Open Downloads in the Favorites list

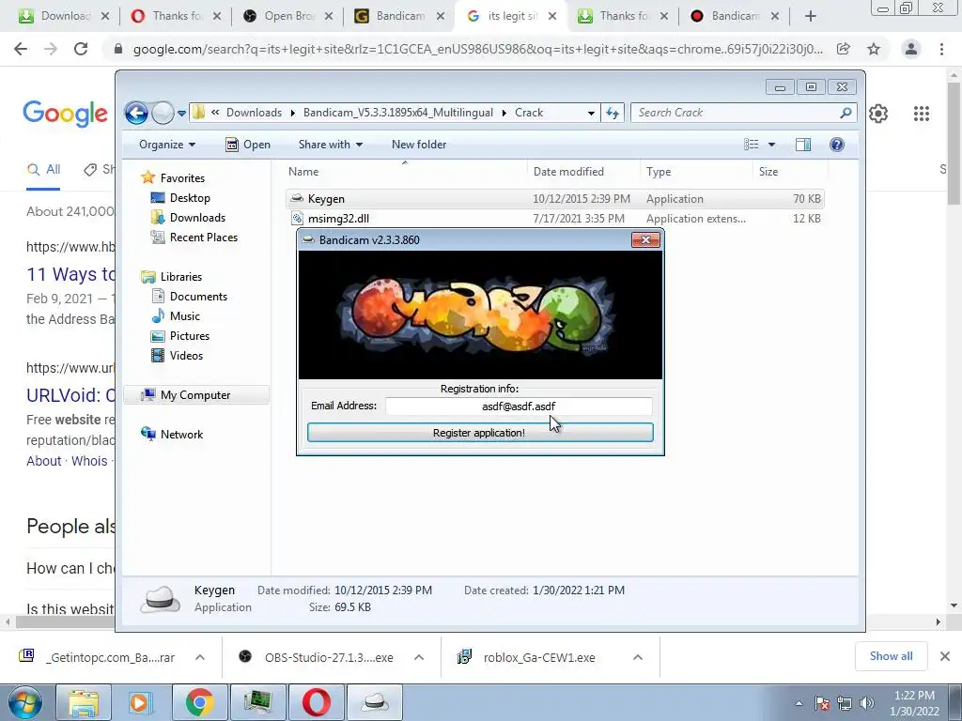point(197,218)
